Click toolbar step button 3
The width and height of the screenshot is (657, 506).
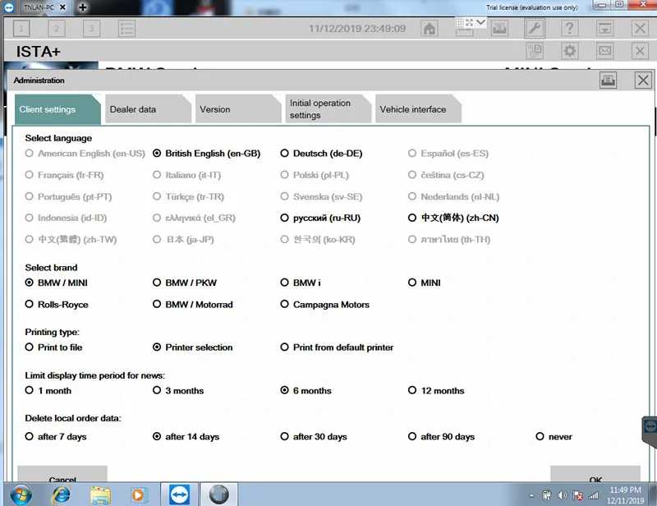coord(91,29)
